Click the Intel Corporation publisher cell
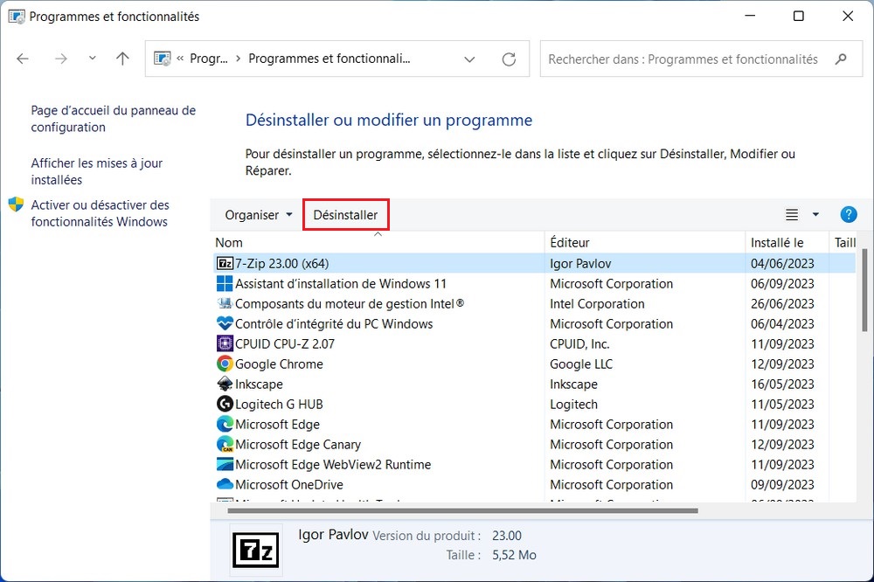 597,303
